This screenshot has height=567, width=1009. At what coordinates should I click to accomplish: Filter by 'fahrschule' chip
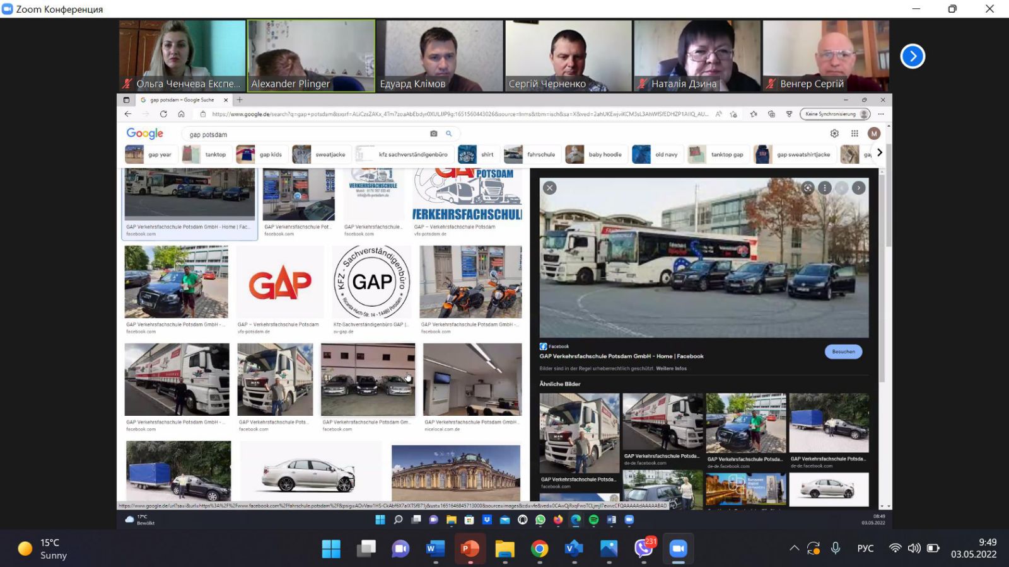pyautogui.click(x=531, y=154)
